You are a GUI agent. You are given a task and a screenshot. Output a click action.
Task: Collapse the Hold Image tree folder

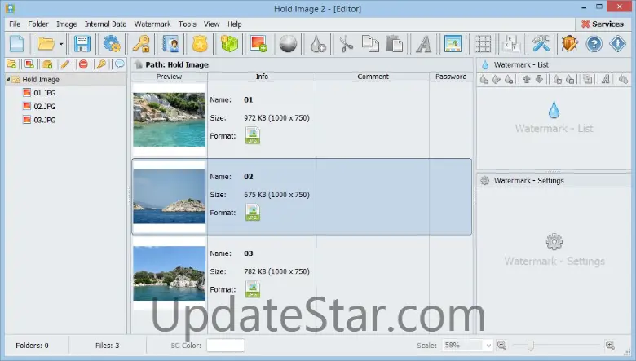9,80
